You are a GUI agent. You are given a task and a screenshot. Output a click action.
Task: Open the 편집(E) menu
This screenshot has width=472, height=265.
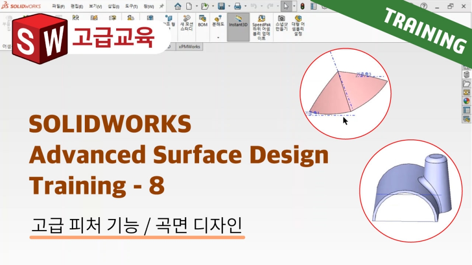(x=77, y=6)
